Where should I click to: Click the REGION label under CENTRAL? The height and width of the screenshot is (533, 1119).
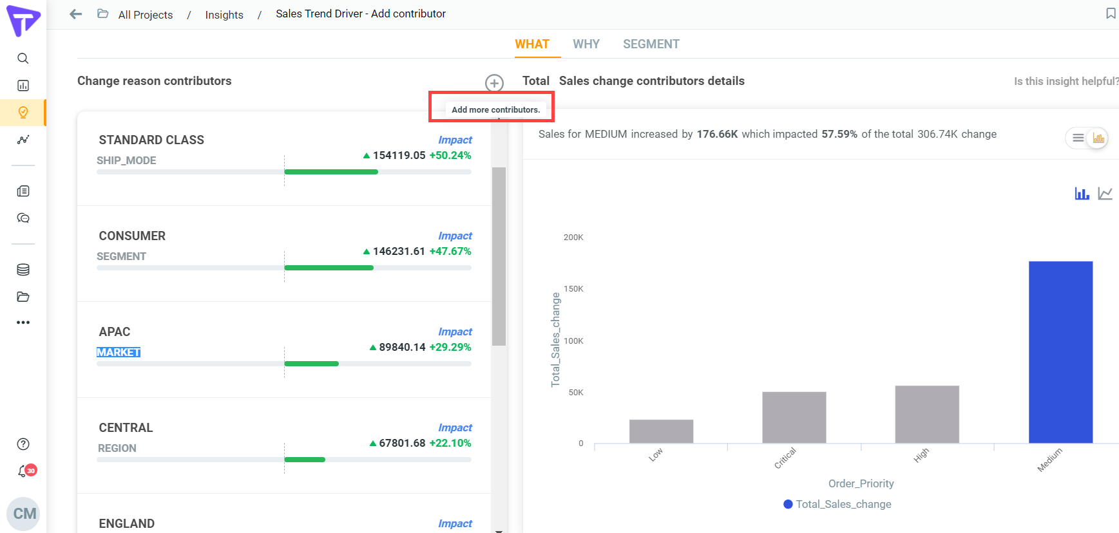click(x=117, y=448)
